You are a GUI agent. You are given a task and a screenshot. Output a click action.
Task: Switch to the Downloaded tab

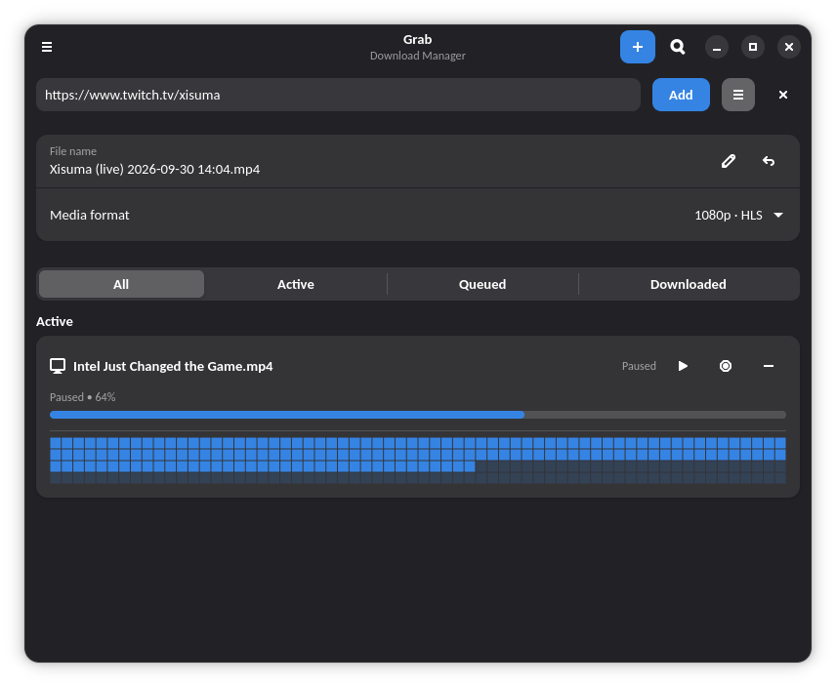(x=688, y=284)
